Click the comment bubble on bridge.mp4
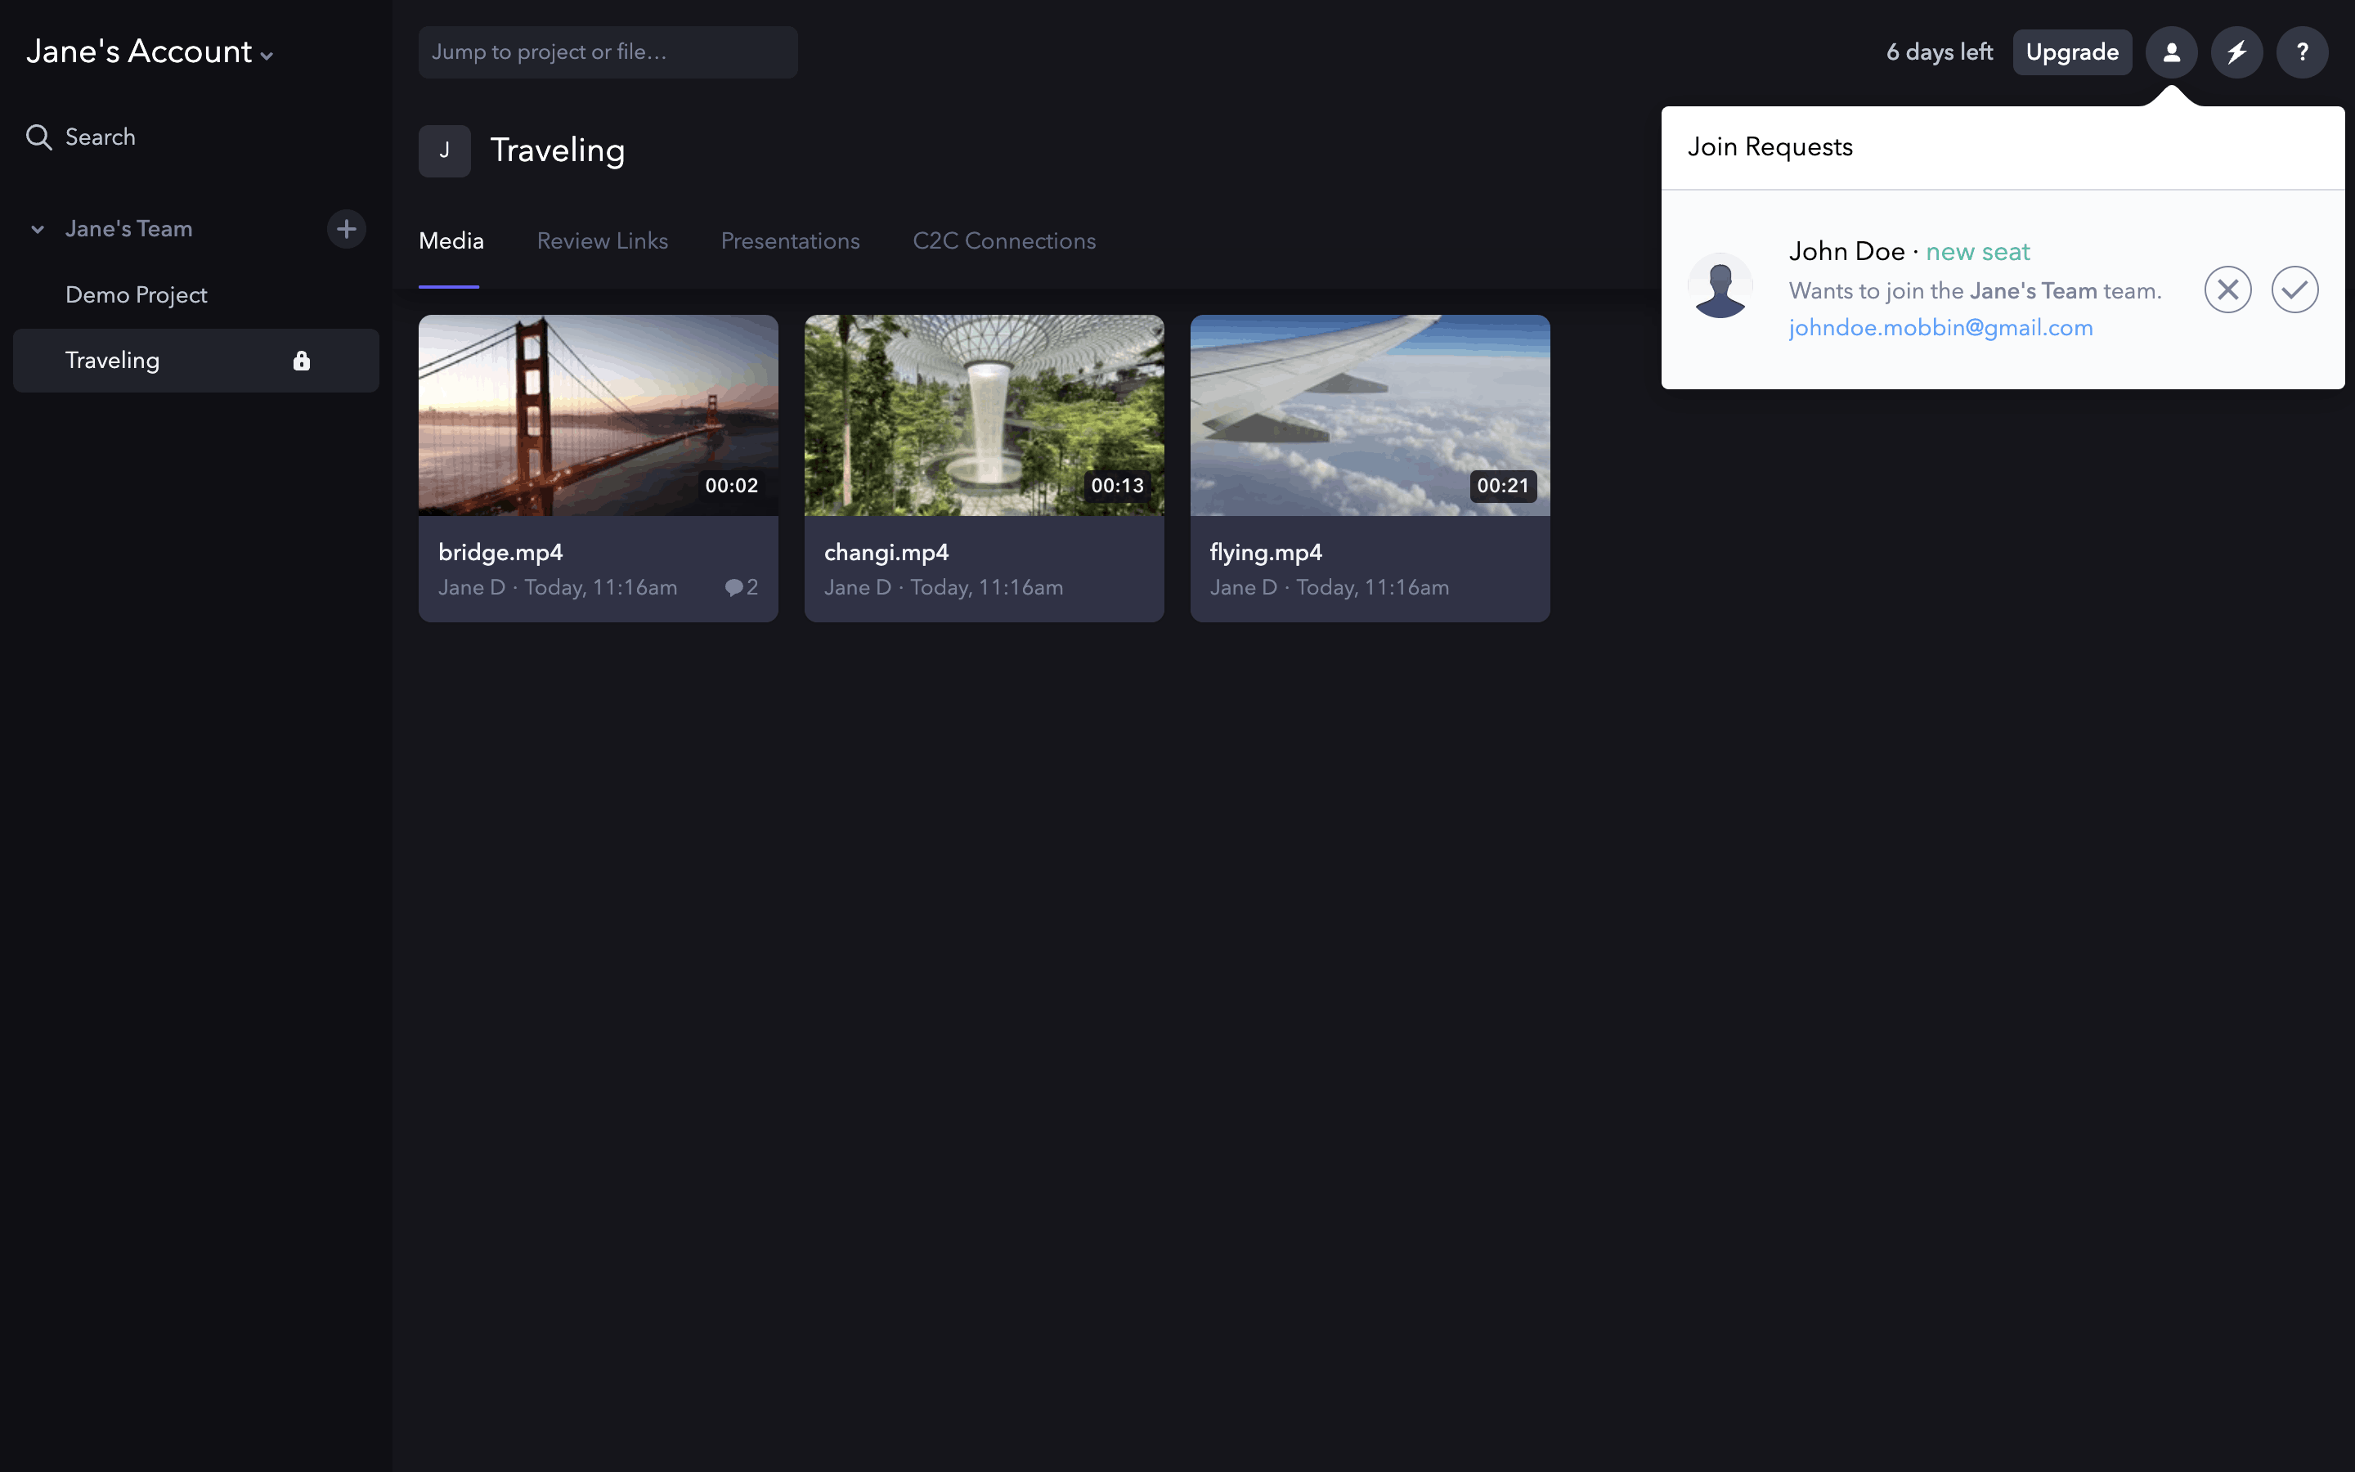 tap(733, 587)
